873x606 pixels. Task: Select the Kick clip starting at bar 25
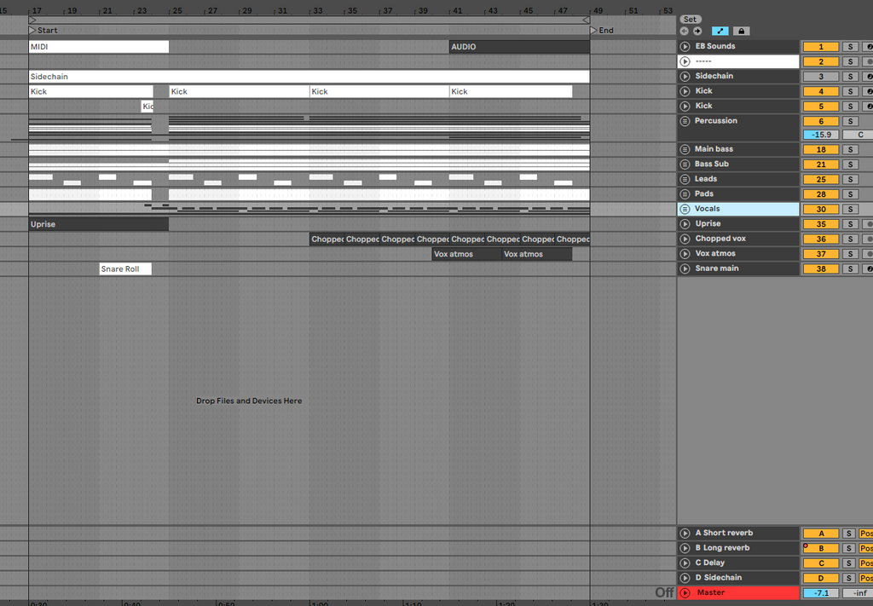tap(239, 91)
